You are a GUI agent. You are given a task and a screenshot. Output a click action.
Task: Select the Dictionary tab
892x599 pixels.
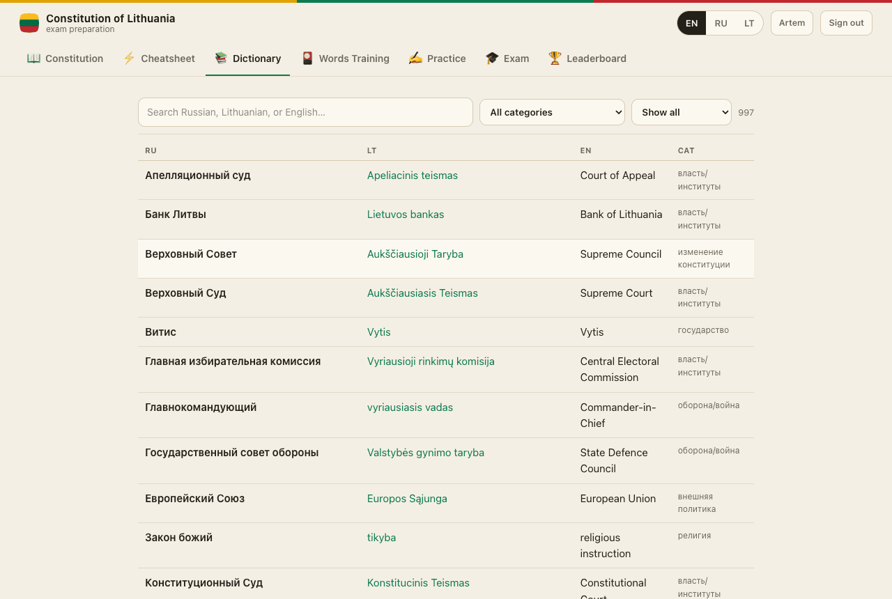point(247,59)
